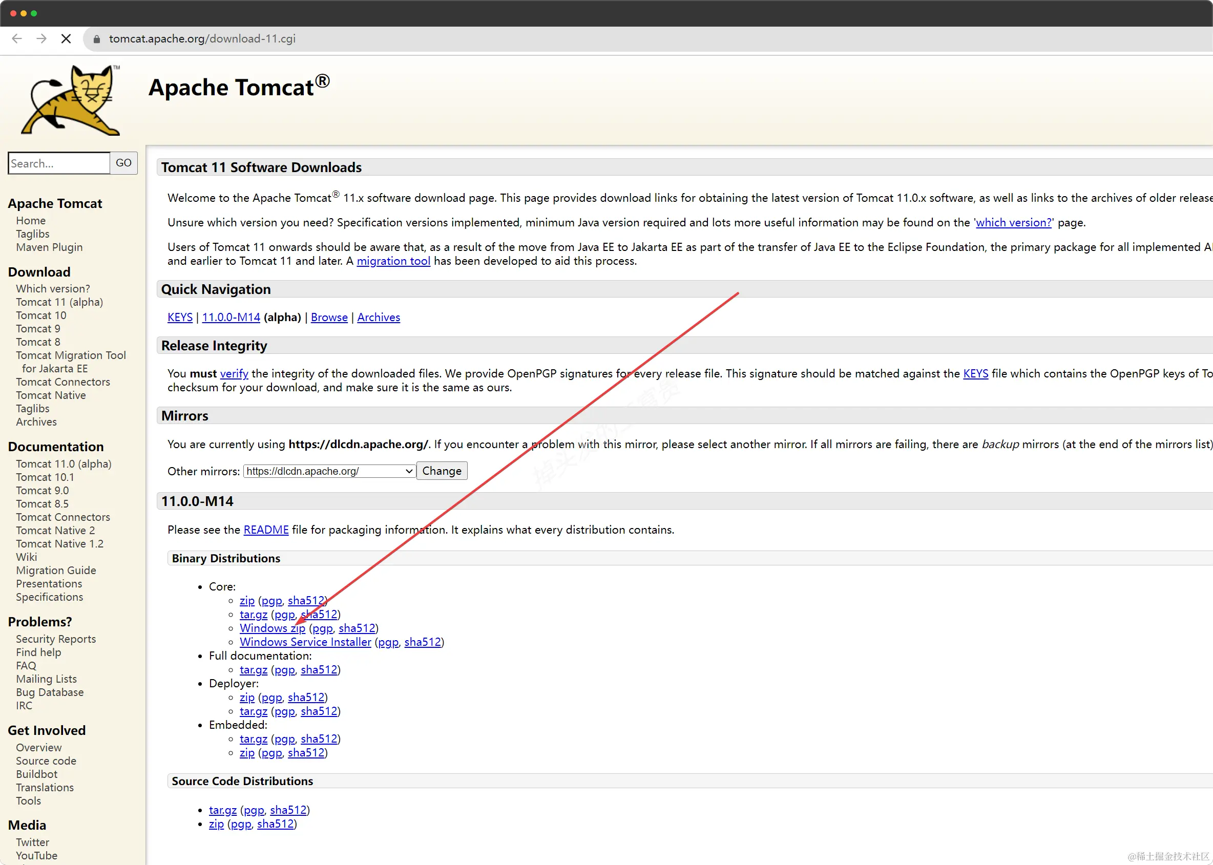
Task: Open Security Reports link
Action: tap(56, 639)
